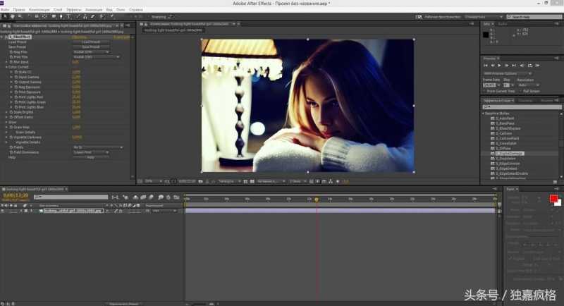
Task: Click the S_DigitalDamage effect in list
Action: 509,153
